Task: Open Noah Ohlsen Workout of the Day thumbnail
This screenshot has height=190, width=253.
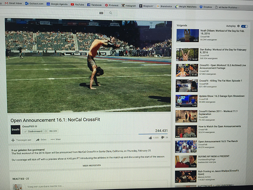Action: (188, 35)
